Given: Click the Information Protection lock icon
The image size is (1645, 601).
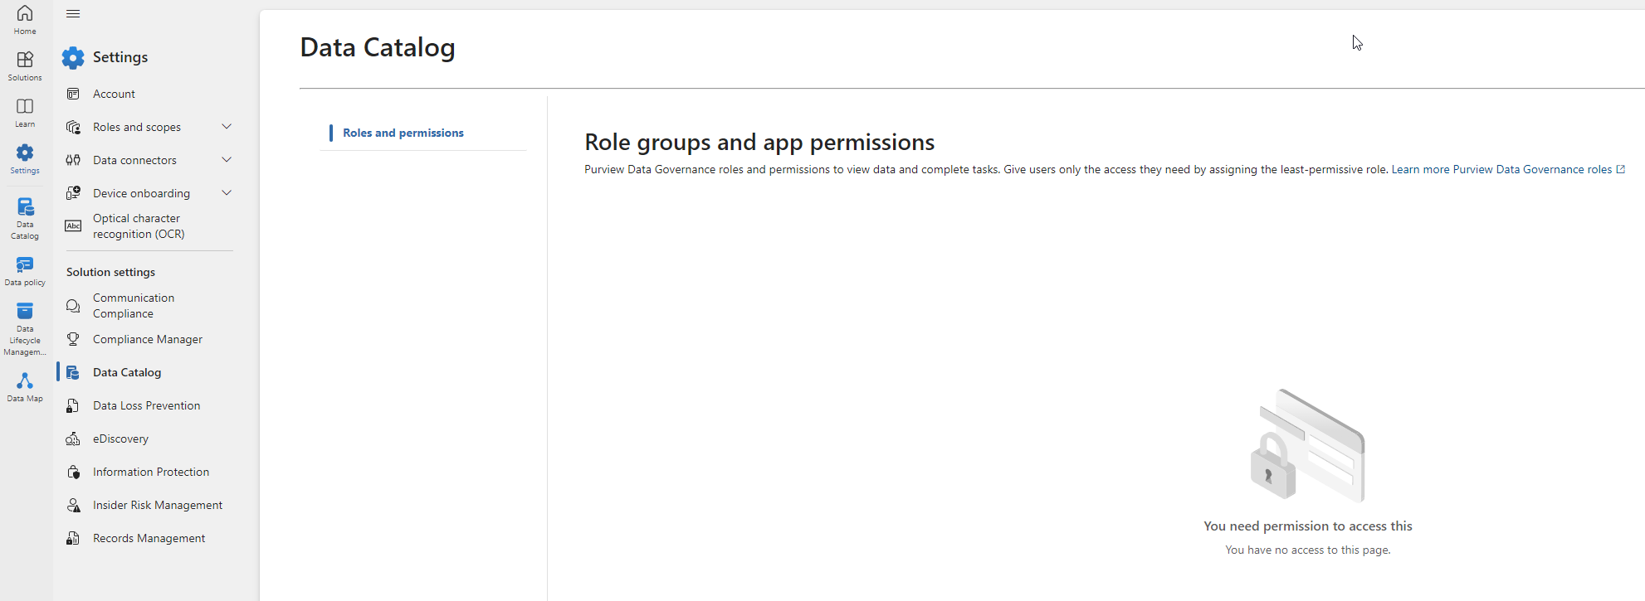Looking at the screenshot, I should [73, 472].
